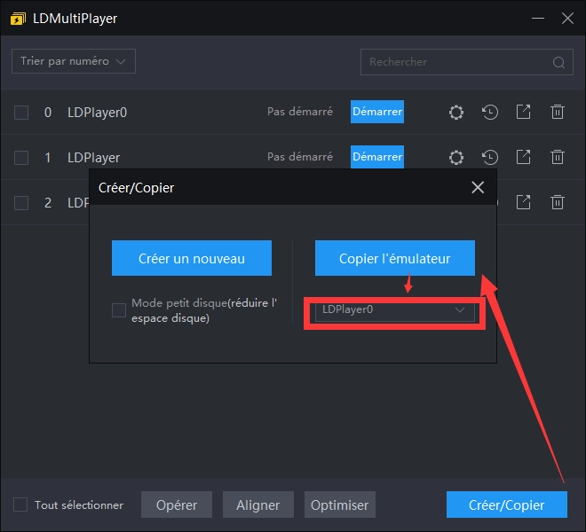The width and height of the screenshot is (586, 532).
Task: Create desktop shortcut icon for LDPlayer0
Action: tap(524, 112)
